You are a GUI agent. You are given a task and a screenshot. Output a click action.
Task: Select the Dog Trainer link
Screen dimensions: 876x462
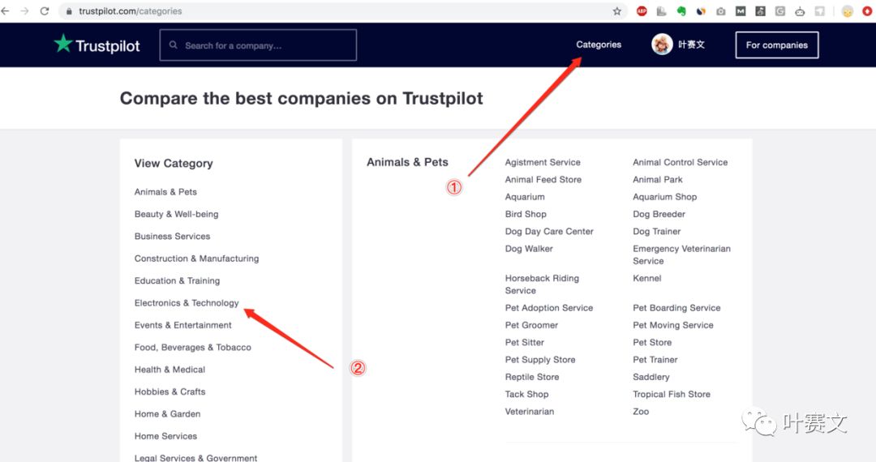click(x=656, y=232)
